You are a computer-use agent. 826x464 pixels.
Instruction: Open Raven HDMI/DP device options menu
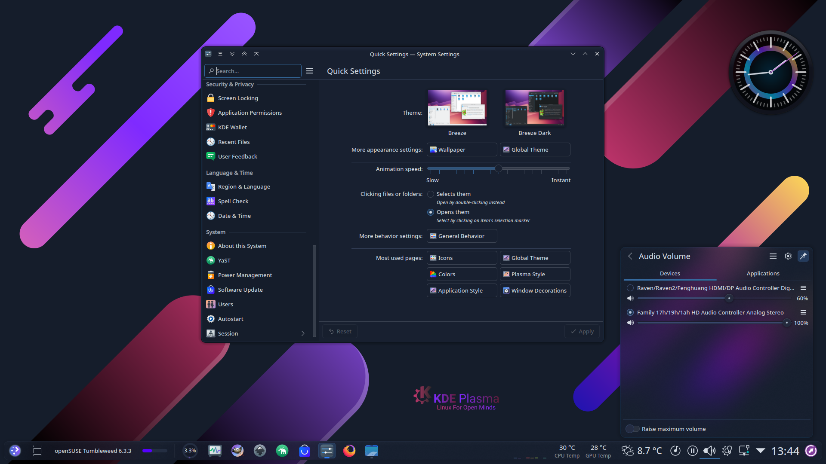(803, 288)
